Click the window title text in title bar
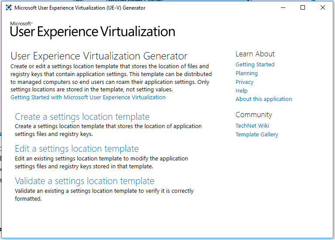 coord(80,8)
